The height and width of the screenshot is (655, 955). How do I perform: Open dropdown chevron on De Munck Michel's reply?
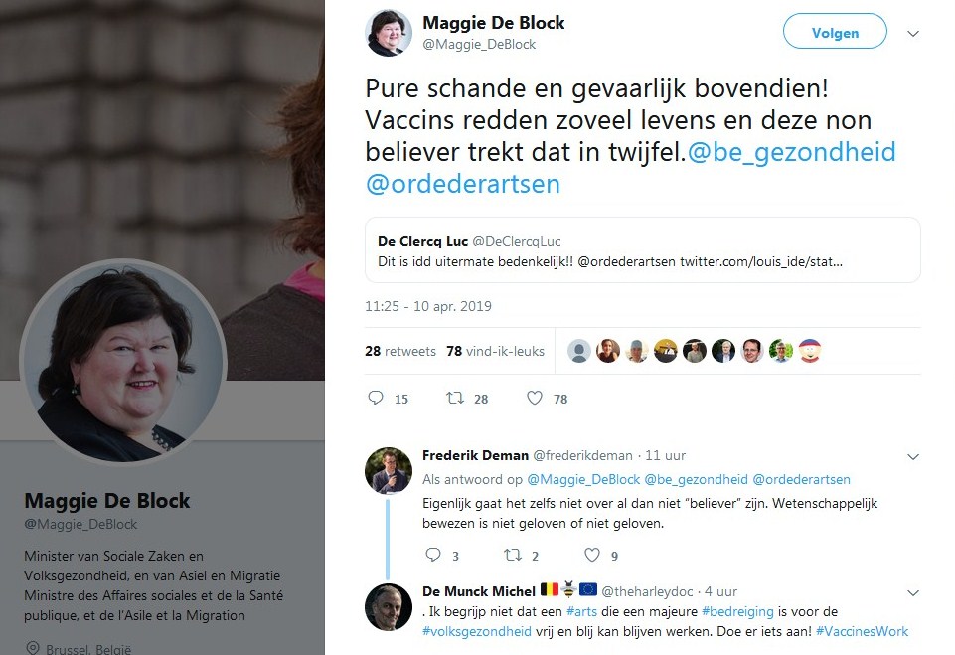click(913, 592)
